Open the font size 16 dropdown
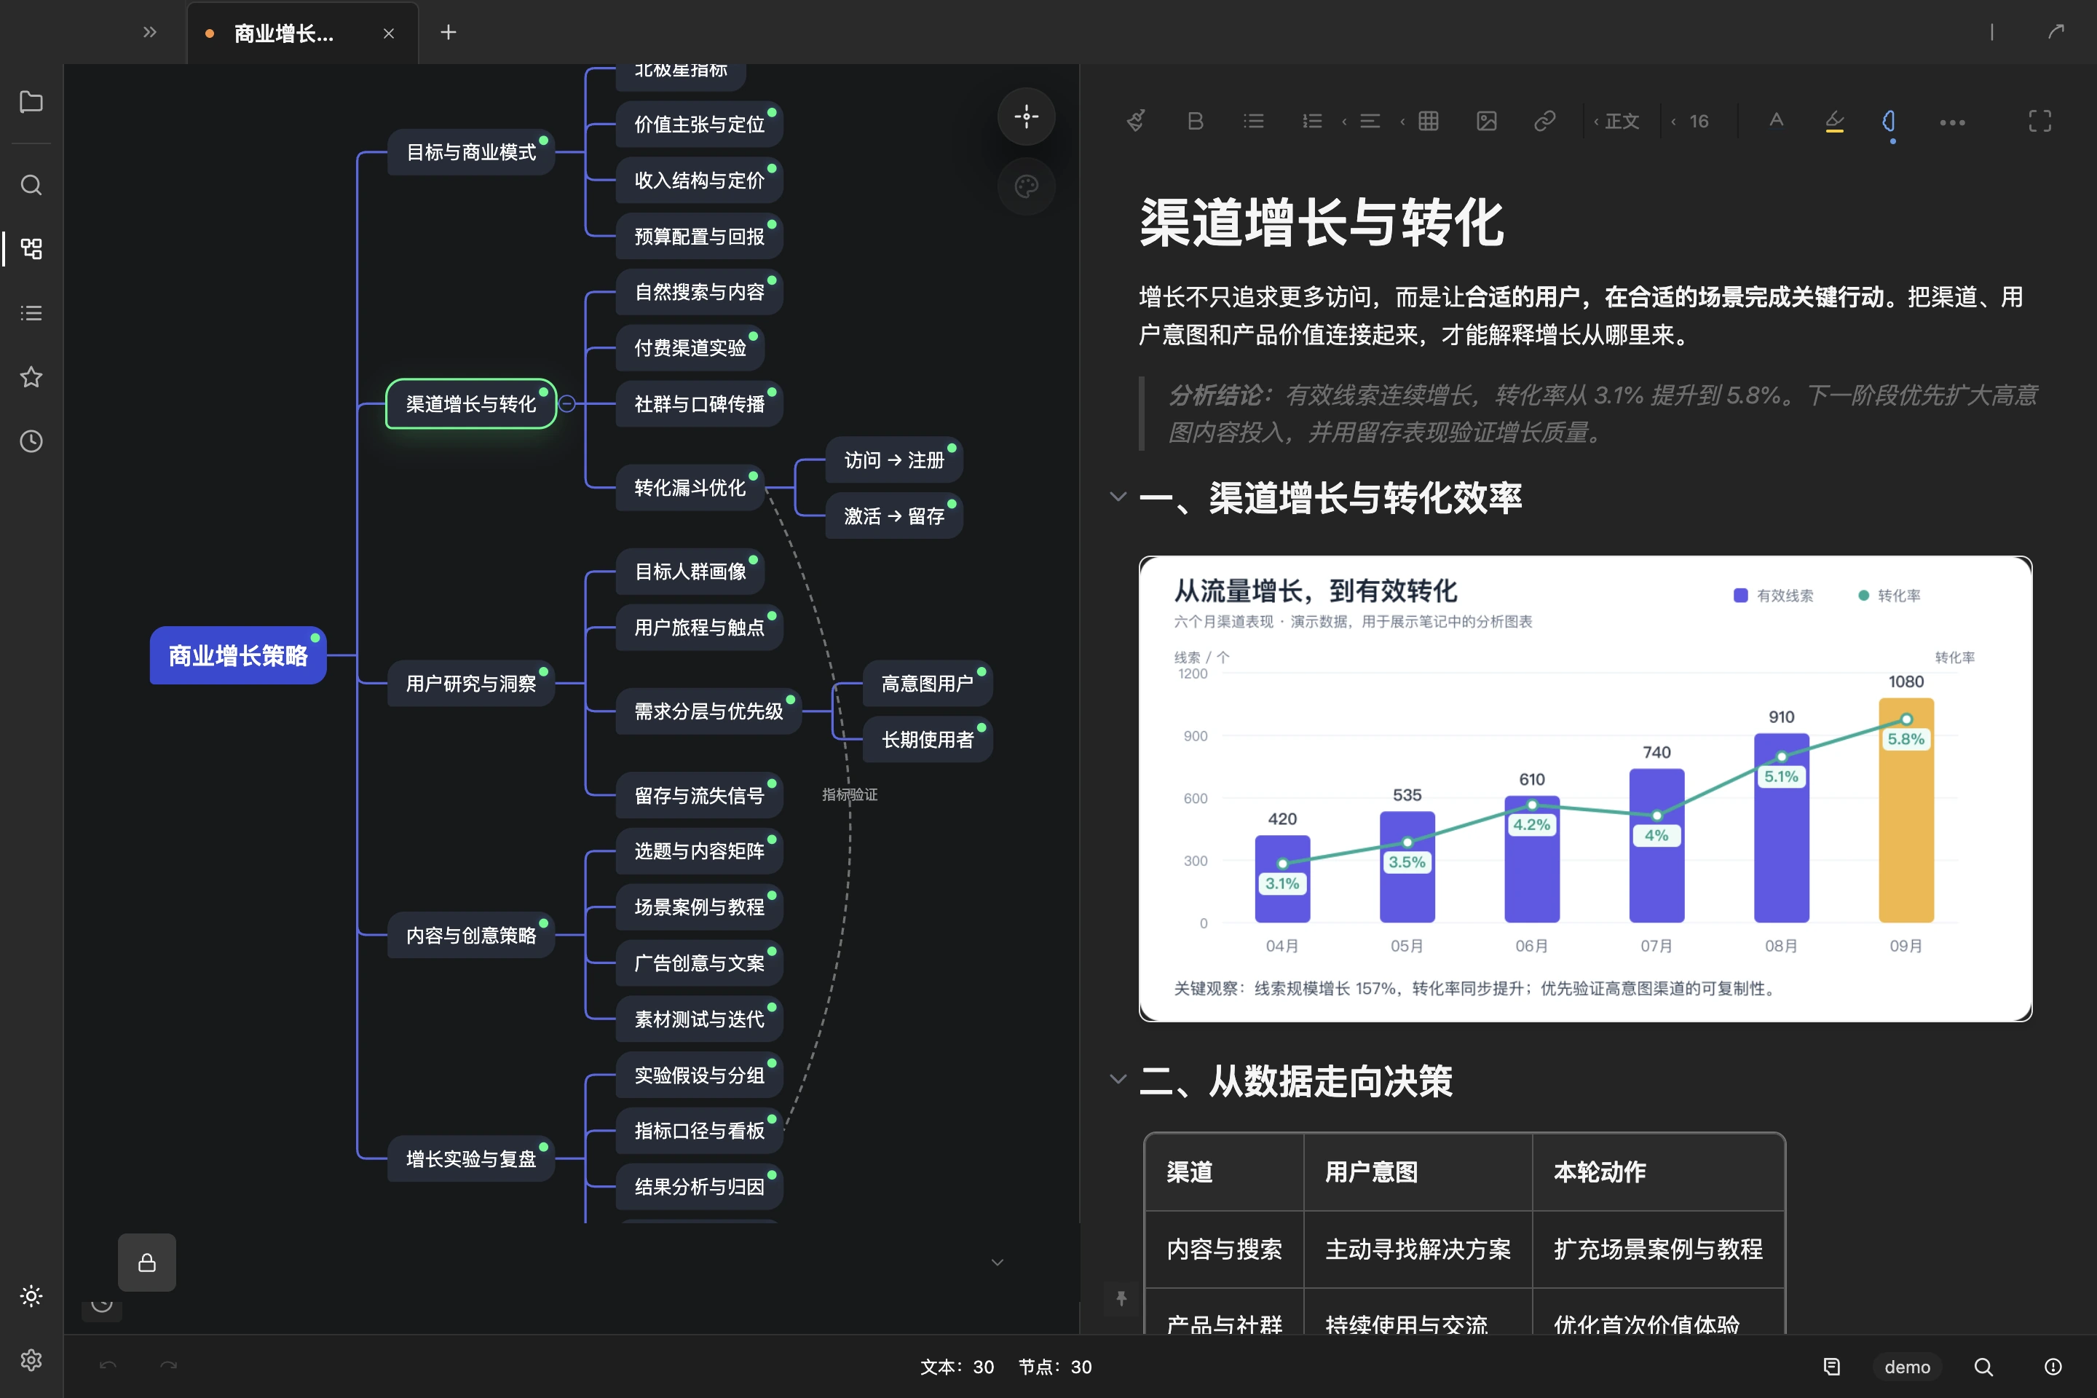The width and height of the screenshot is (2097, 1398). click(x=1691, y=122)
